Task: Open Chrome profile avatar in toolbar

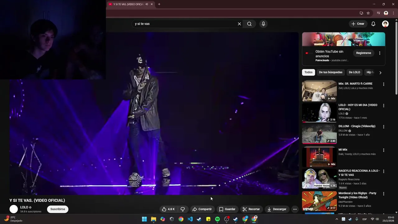Action: (386, 13)
